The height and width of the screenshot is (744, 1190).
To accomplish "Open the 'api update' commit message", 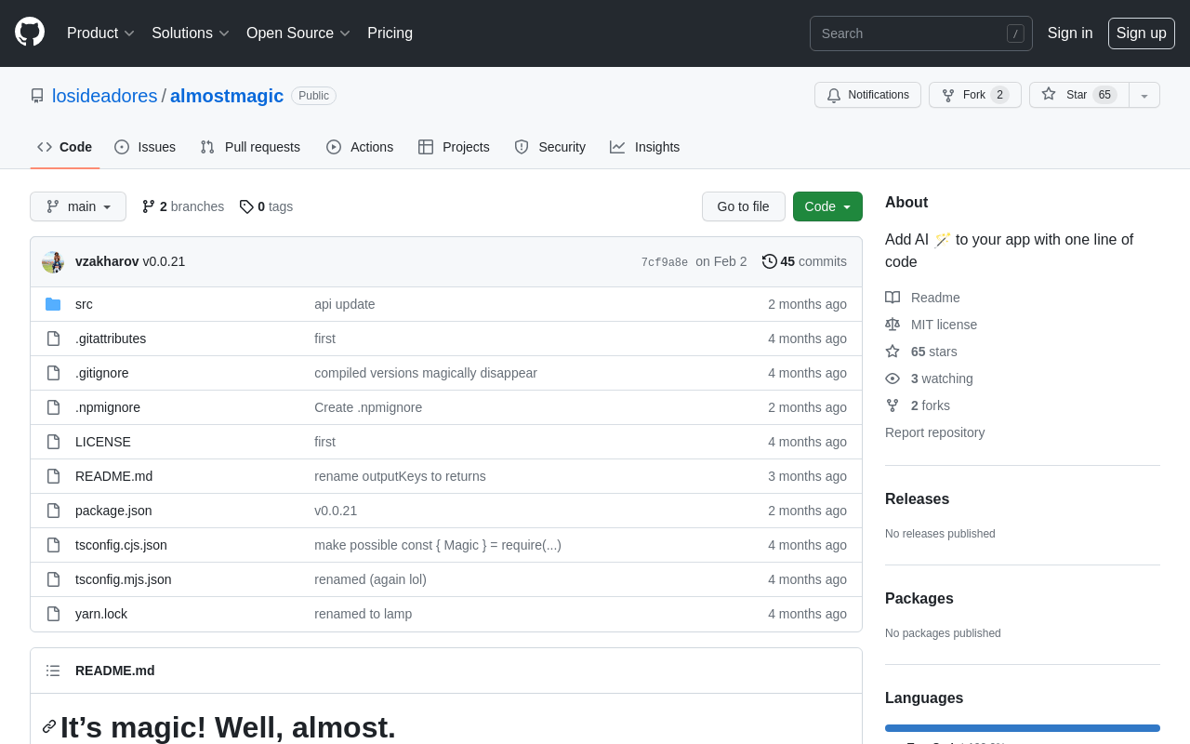I will [345, 304].
